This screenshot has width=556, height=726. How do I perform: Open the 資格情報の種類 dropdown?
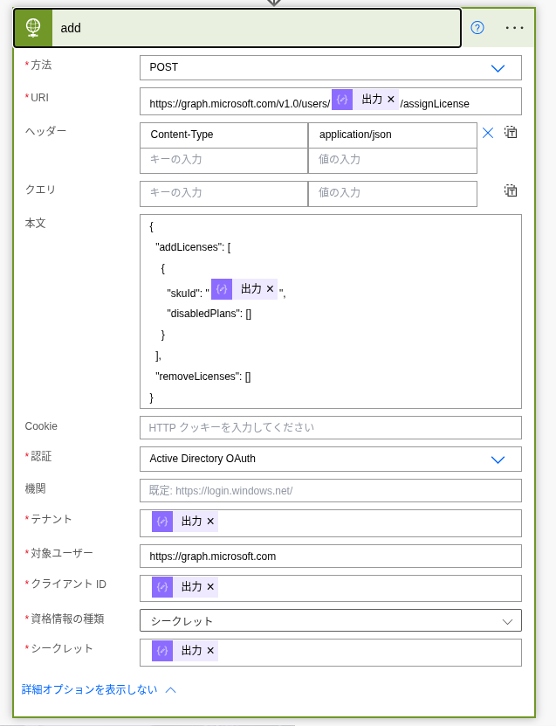(331, 620)
